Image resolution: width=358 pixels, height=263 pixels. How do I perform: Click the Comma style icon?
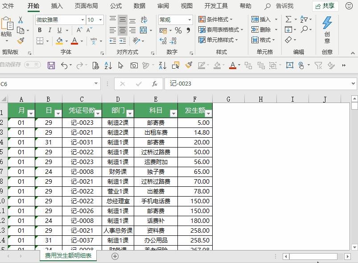pyautogui.click(x=188, y=30)
